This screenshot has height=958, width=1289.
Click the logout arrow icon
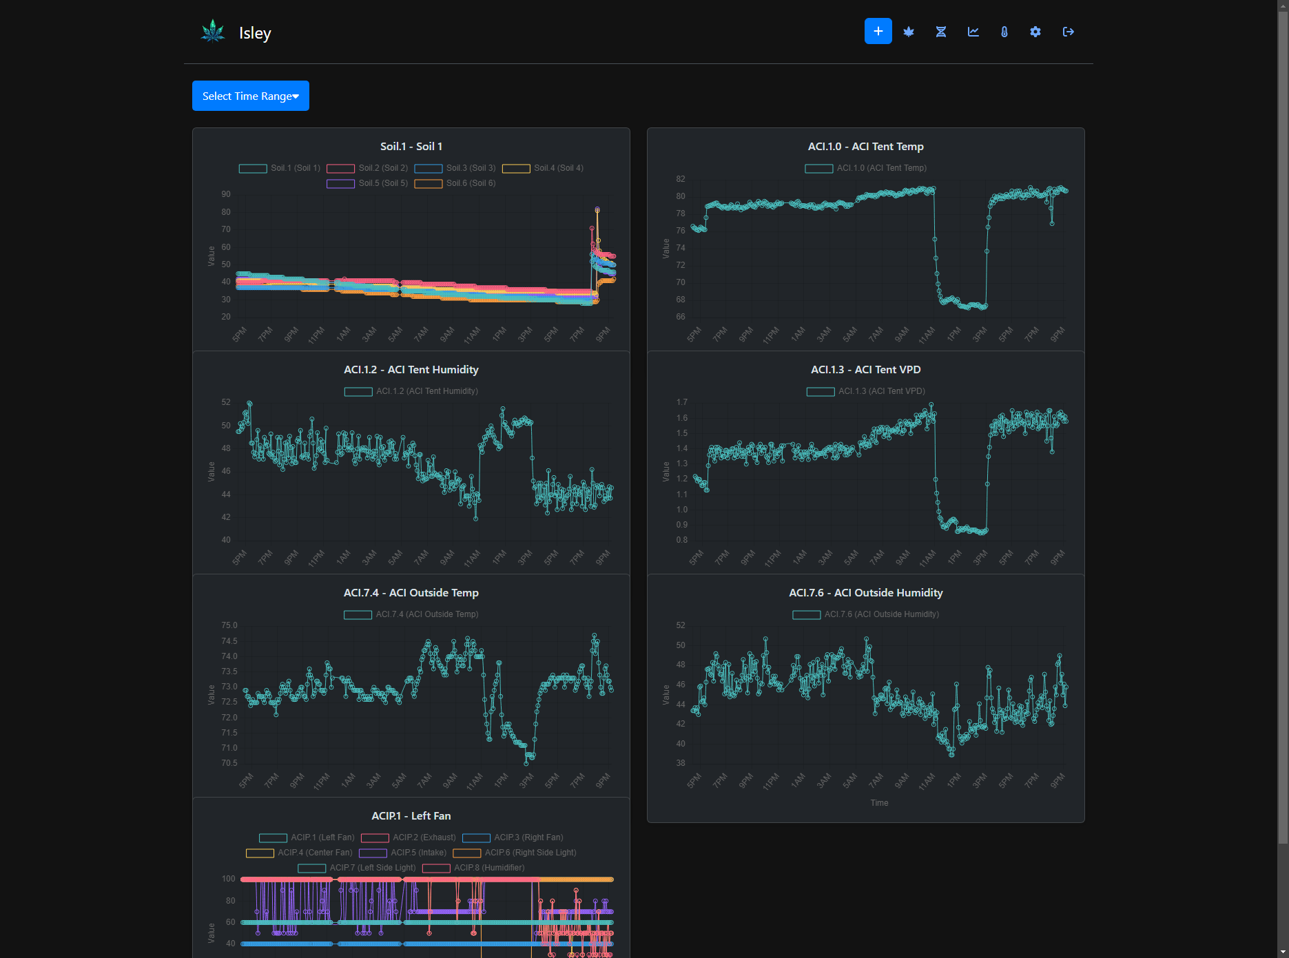click(x=1068, y=32)
